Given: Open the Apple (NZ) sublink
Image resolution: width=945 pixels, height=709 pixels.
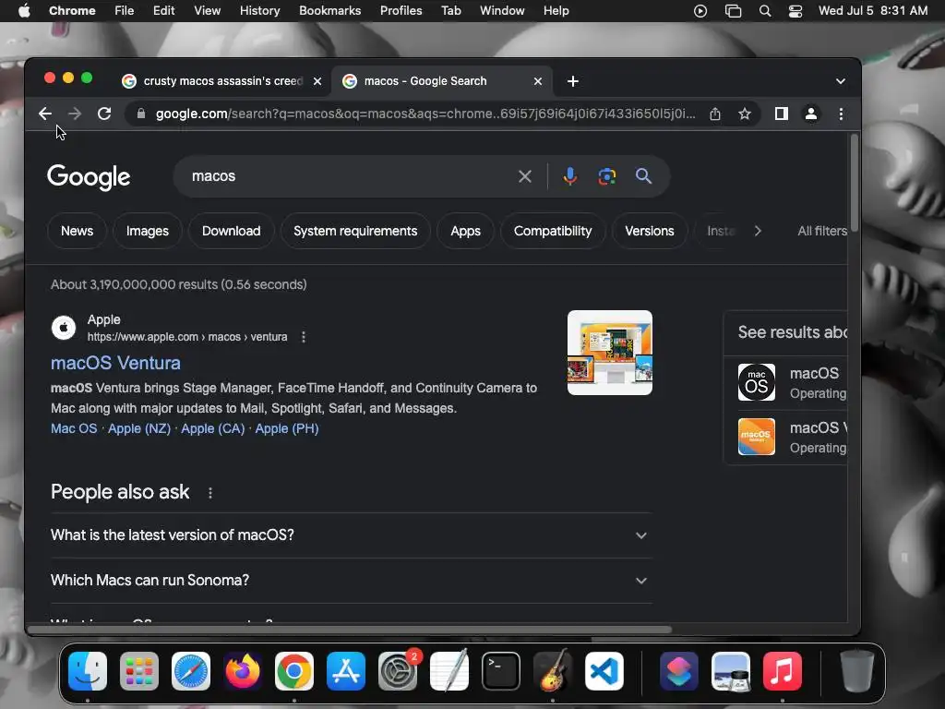Looking at the screenshot, I should tap(139, 428).
